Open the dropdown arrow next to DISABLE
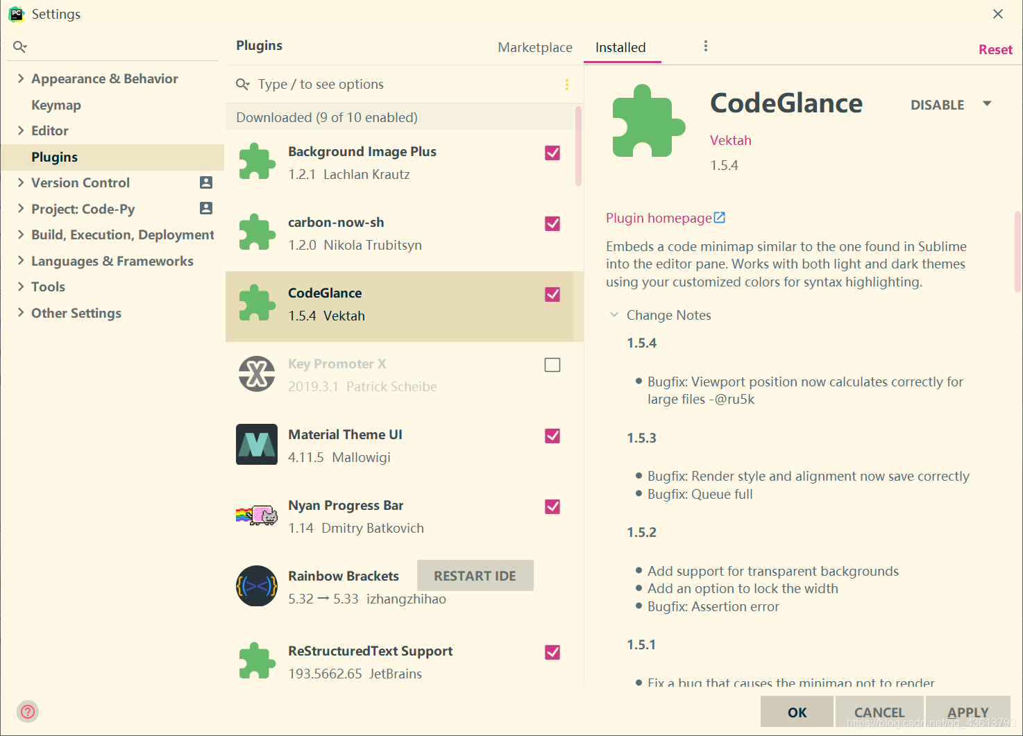 pyautogui.click(x=987, y=104)
